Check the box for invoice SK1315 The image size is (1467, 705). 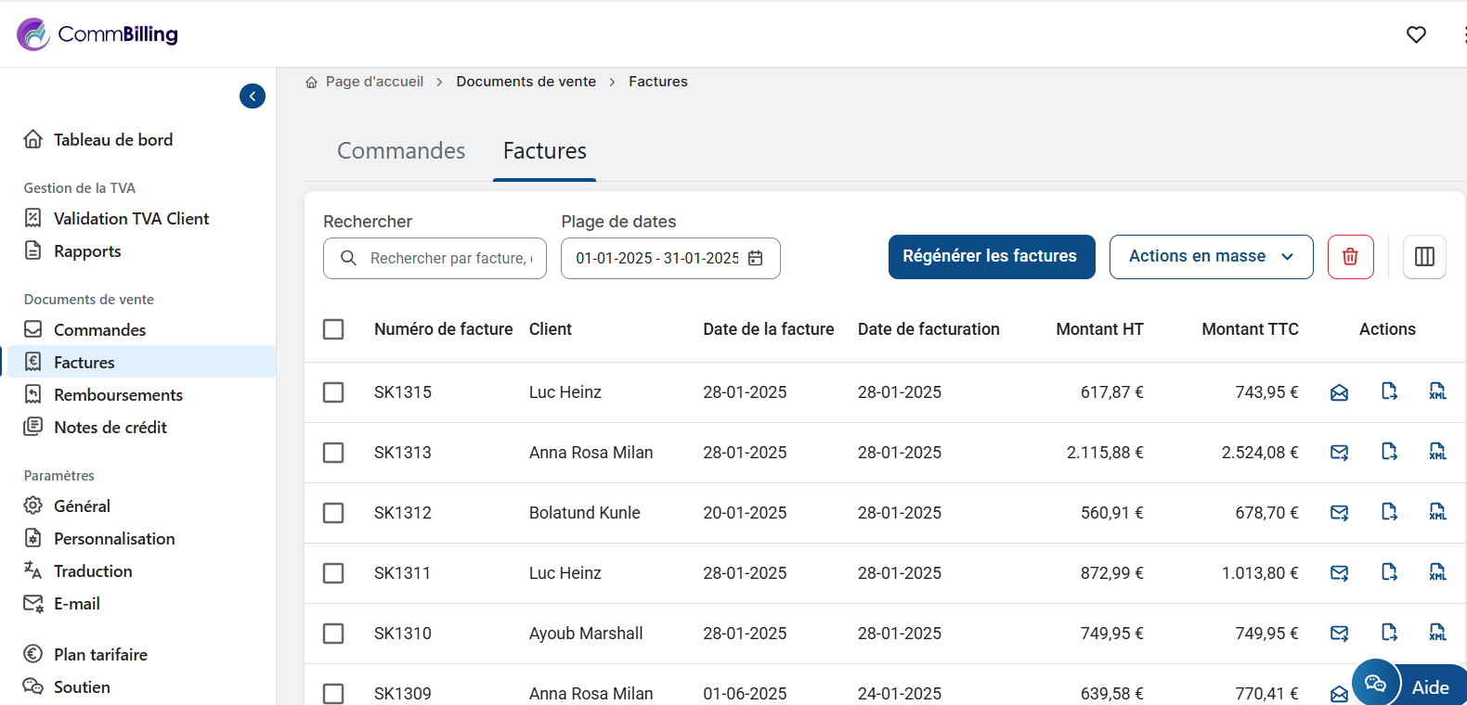pyautogui.click(x=333, y=392)
